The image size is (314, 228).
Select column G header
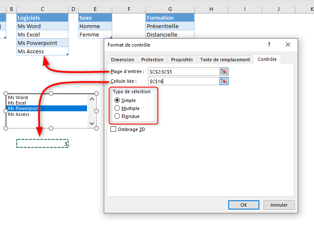pos(170,9)
